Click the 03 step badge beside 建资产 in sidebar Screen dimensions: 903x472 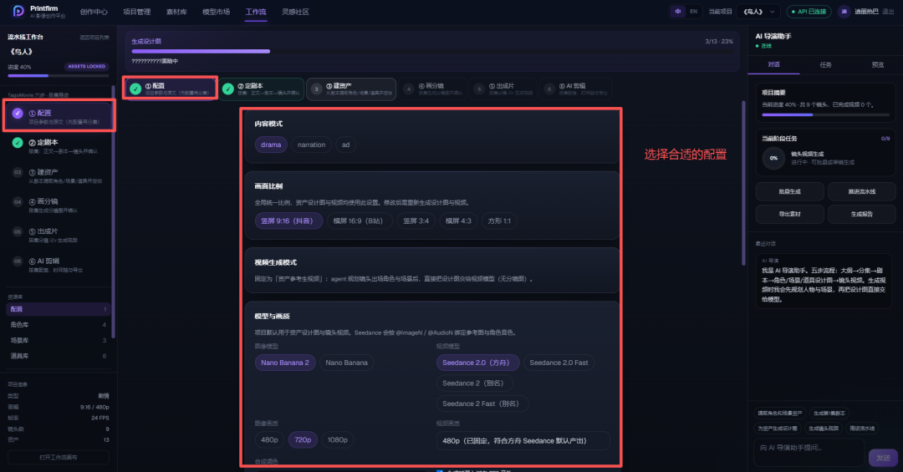pyautogui.click(x=18, y=172)
